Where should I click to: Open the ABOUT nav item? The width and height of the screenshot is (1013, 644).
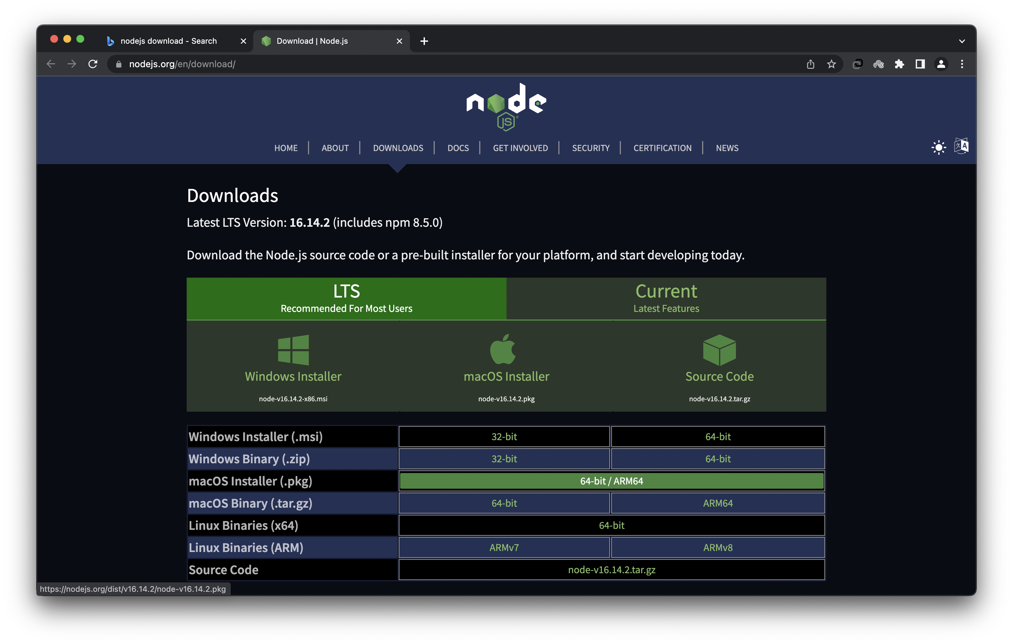point(335,148)
